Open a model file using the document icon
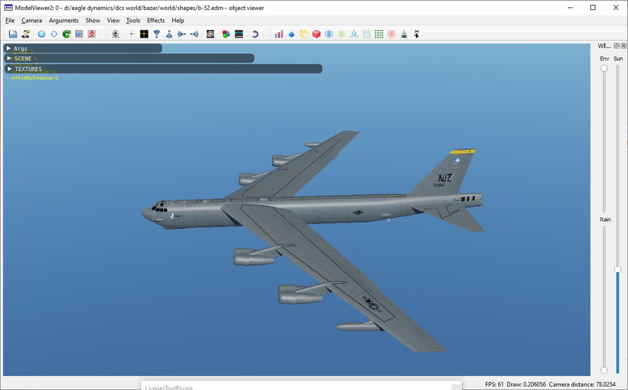628x390 pixels. [13, 34]
